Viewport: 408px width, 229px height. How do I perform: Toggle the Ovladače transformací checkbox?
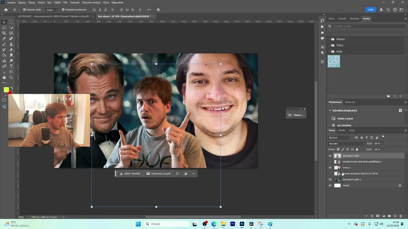coord(63,10)
